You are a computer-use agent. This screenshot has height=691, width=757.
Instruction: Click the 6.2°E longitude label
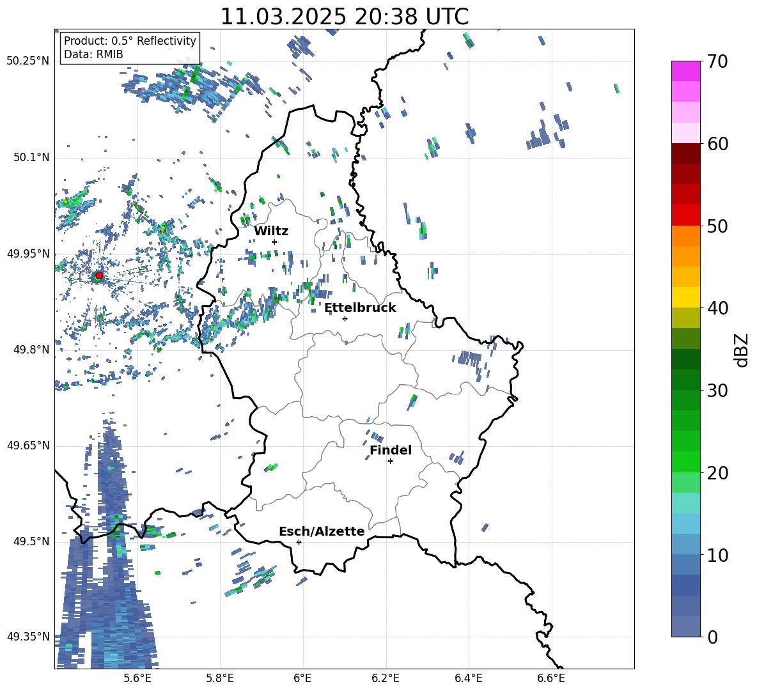(x=386, y=678)
